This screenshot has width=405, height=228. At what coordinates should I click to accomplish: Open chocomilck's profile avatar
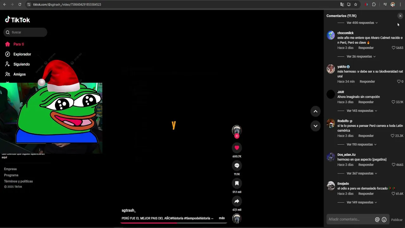(x=331, y=35)
